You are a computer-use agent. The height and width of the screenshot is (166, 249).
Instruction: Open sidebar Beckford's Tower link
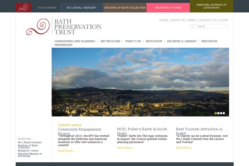28,151
